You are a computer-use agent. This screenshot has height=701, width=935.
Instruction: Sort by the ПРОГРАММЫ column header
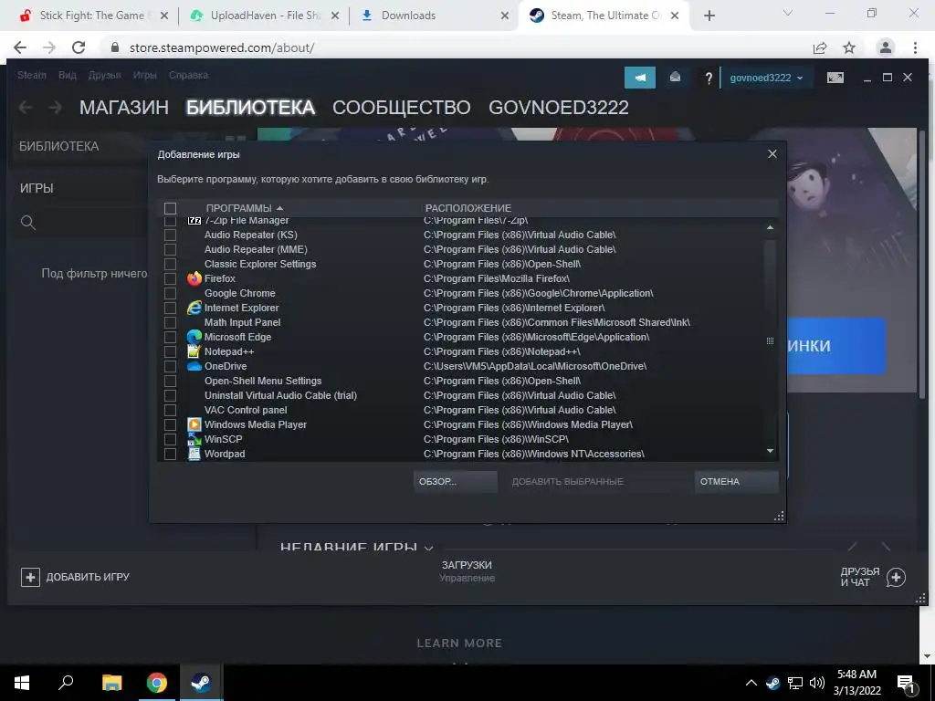point(245,208)
